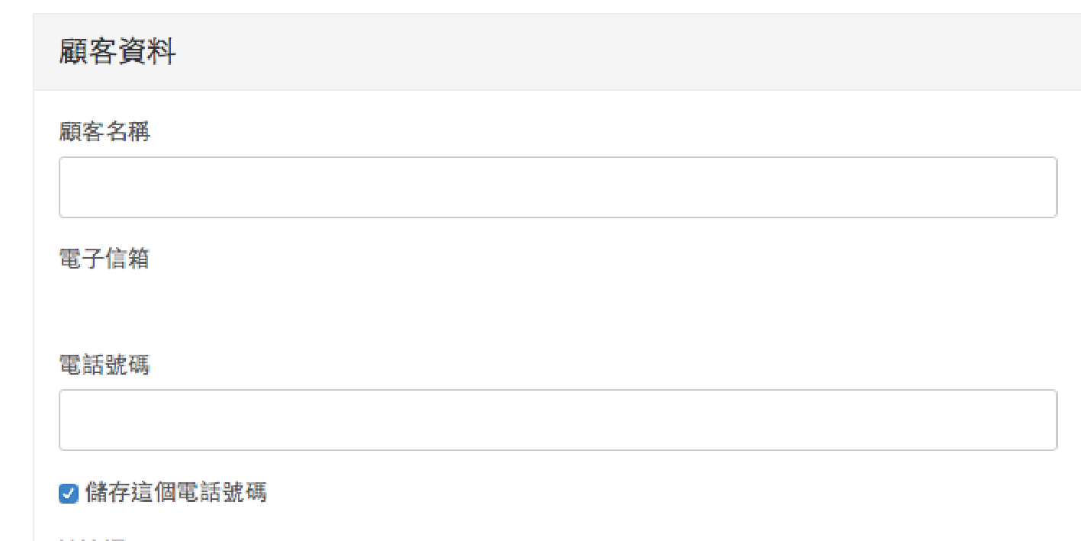Image resolution: width=1081 pixels, height=541 pixels.
Task: Place cursor in the input above the checkbox
Action: click(x=558, y=420)
